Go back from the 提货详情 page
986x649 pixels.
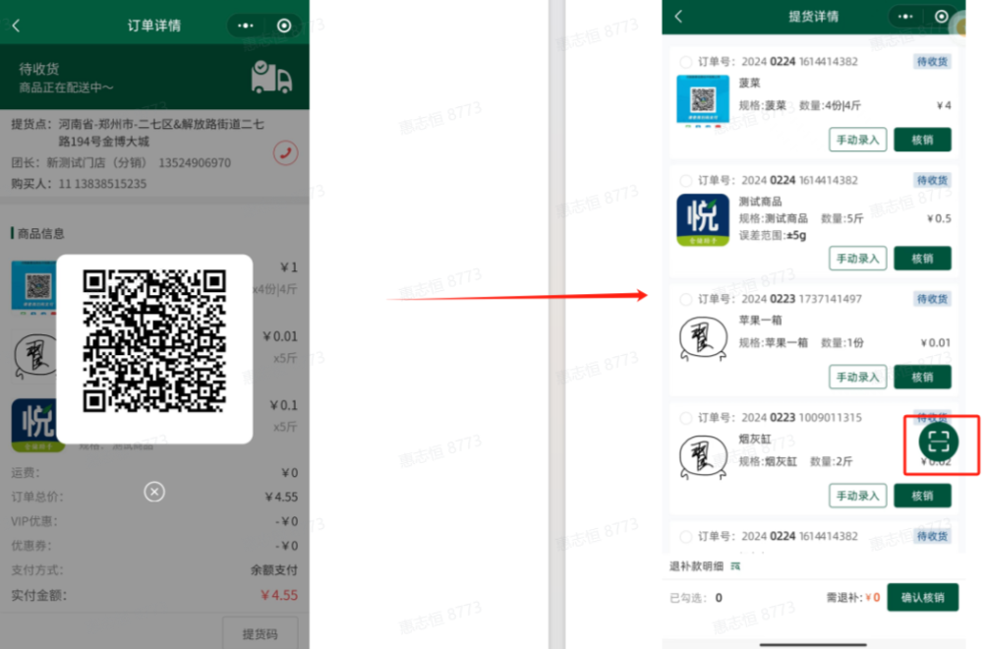point(678,17)
